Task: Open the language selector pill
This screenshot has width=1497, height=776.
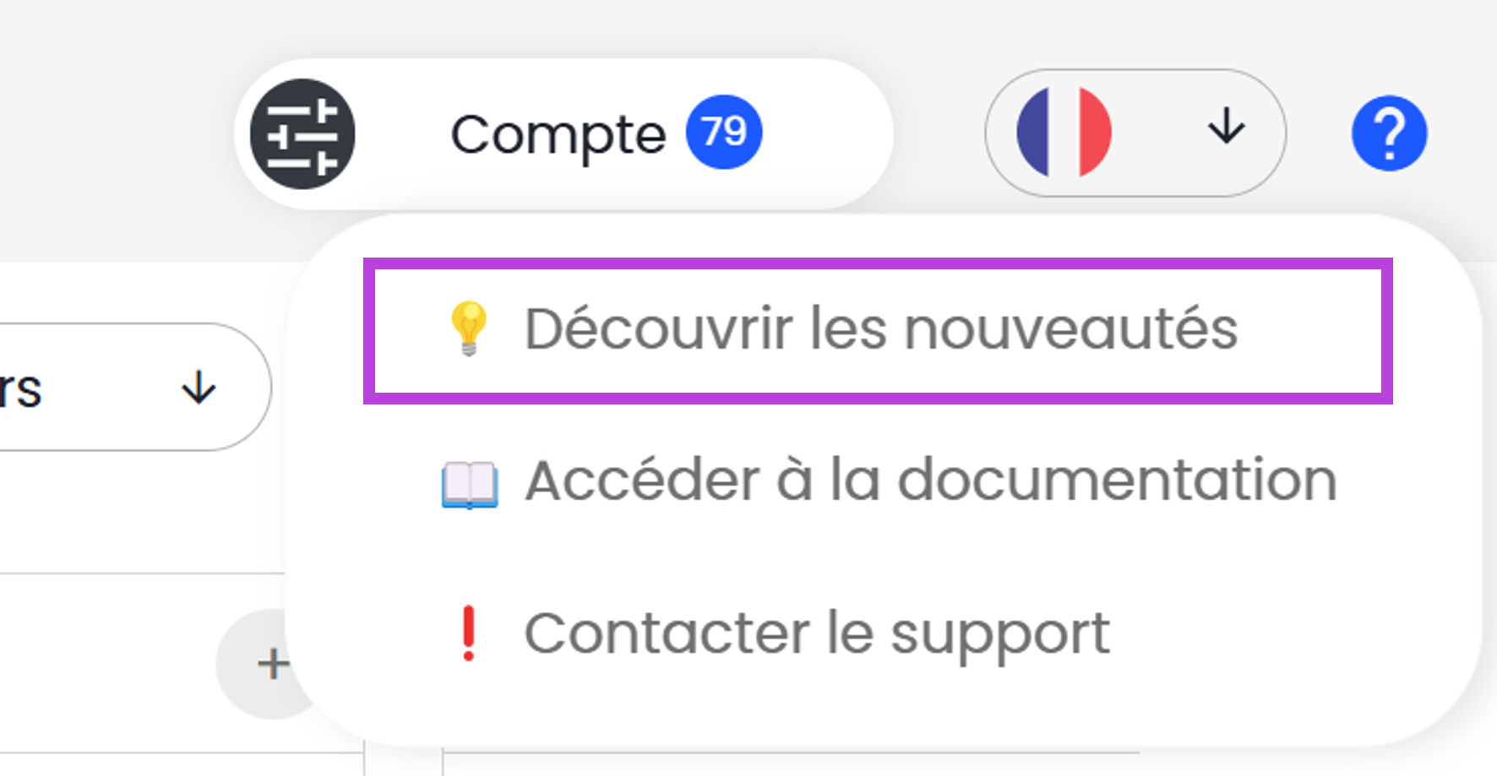Action: (x=1135, y=133)
